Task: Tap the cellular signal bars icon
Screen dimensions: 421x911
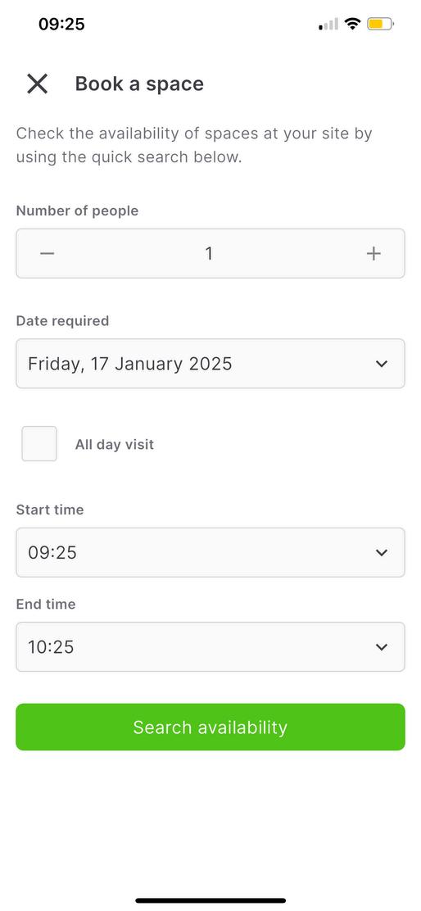Action: (x=328, y=24)
